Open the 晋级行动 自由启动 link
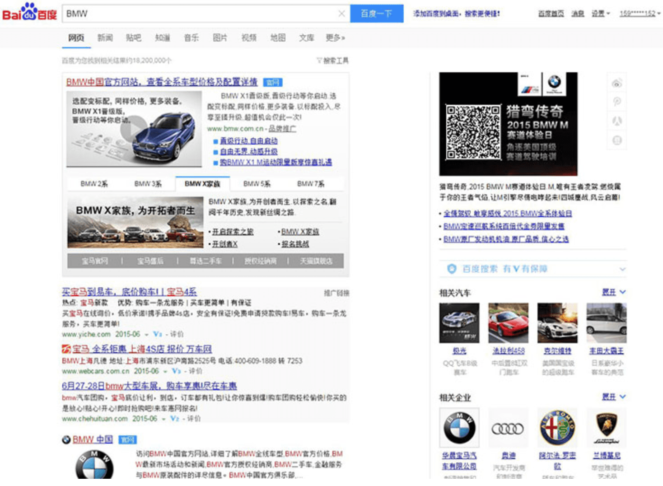Screen dimensions: 663x486 click(x=249, y=141)
